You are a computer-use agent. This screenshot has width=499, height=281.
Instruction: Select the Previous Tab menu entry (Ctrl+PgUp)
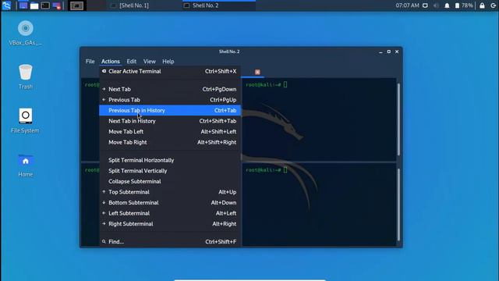(x=170, y=100)
